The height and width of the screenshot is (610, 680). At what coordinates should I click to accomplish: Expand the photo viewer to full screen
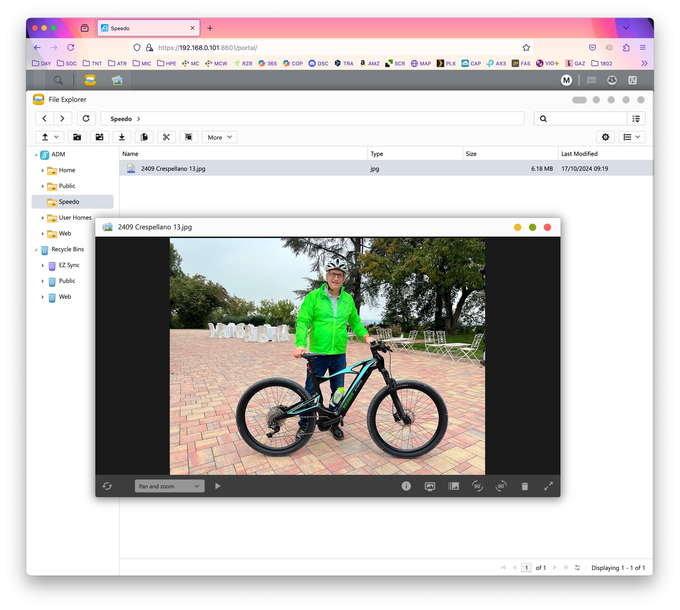tap(549, 486)
